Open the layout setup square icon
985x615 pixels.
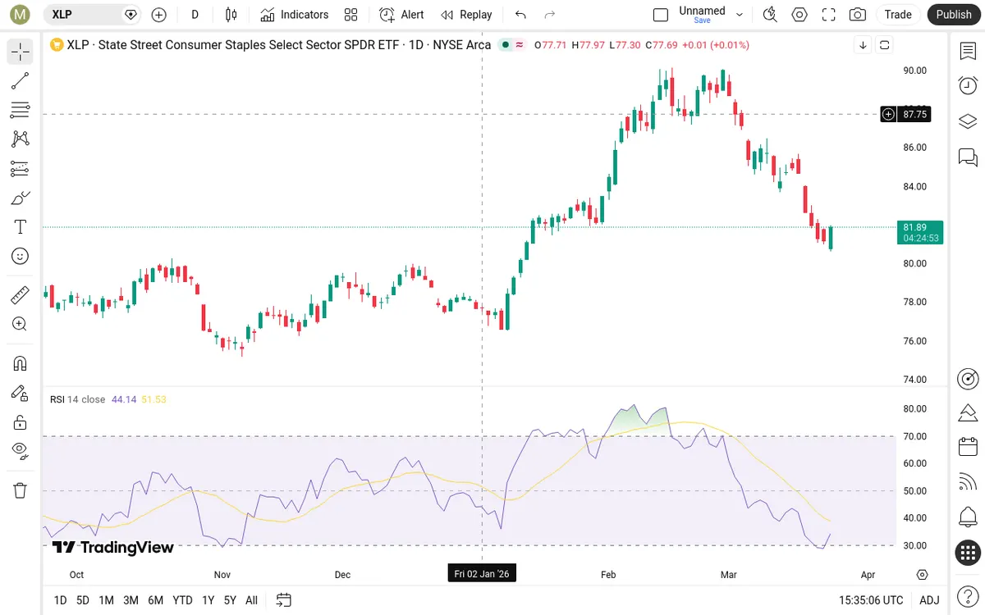pos(661,15)
